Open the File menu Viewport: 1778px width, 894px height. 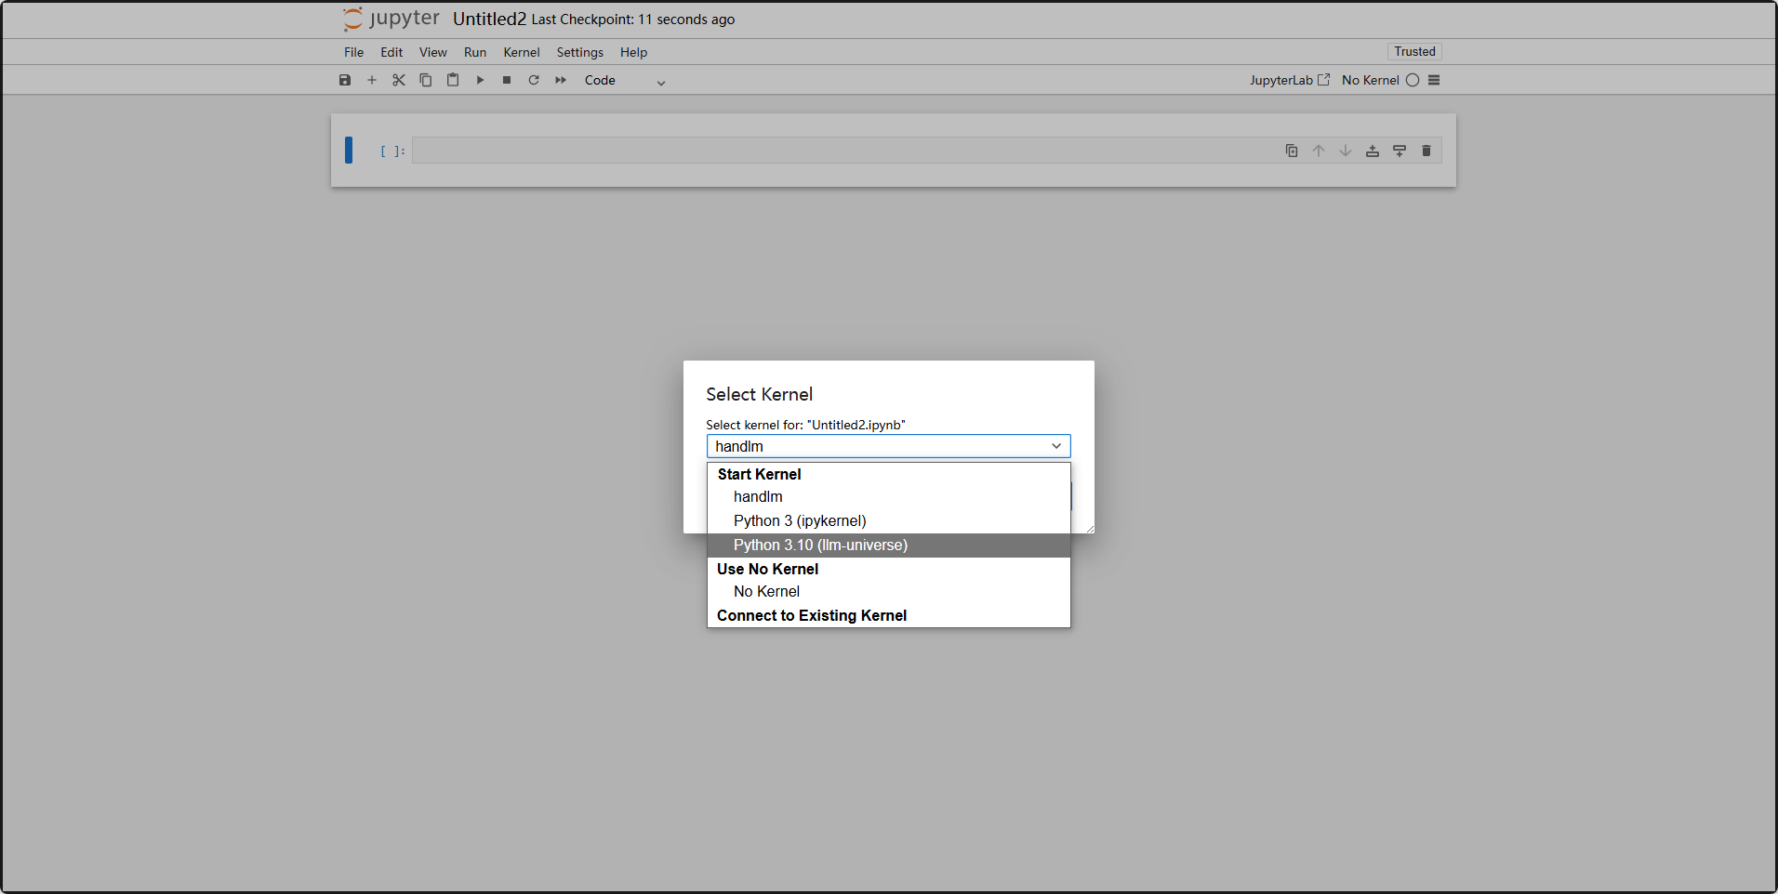click(353, 52)
